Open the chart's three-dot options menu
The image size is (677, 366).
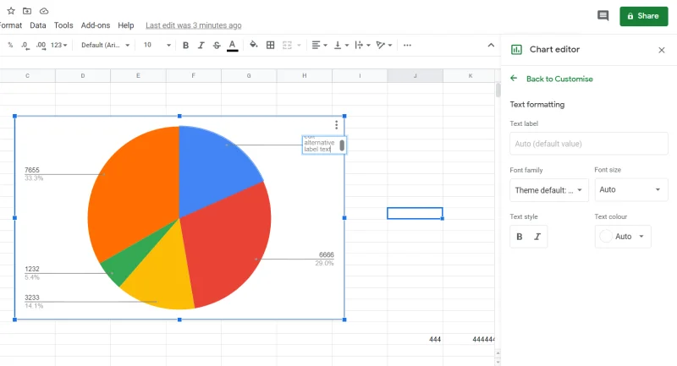tap(336, 125)
